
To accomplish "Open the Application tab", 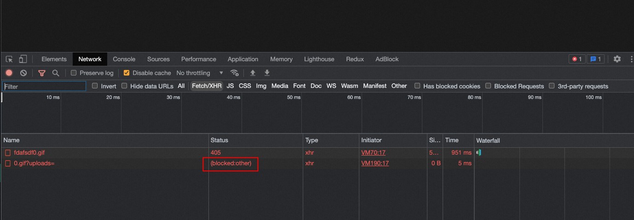I will tap(243, 59).
